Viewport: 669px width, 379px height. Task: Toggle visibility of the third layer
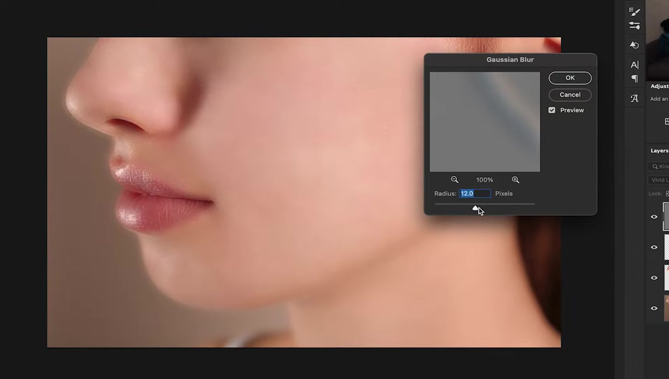click(654, 278)
